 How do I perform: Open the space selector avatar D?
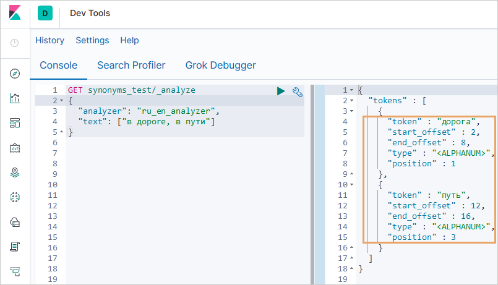(x=45, y=13)
